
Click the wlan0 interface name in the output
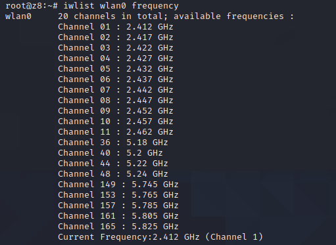[18, 16]
